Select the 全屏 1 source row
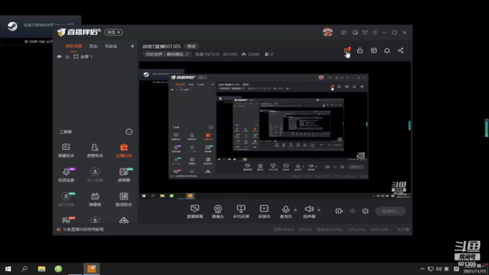The image size is (489, 275). [96, 57]
